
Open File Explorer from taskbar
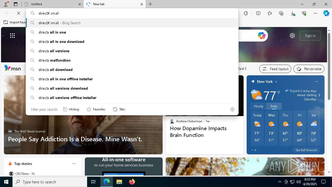[119, 182]
